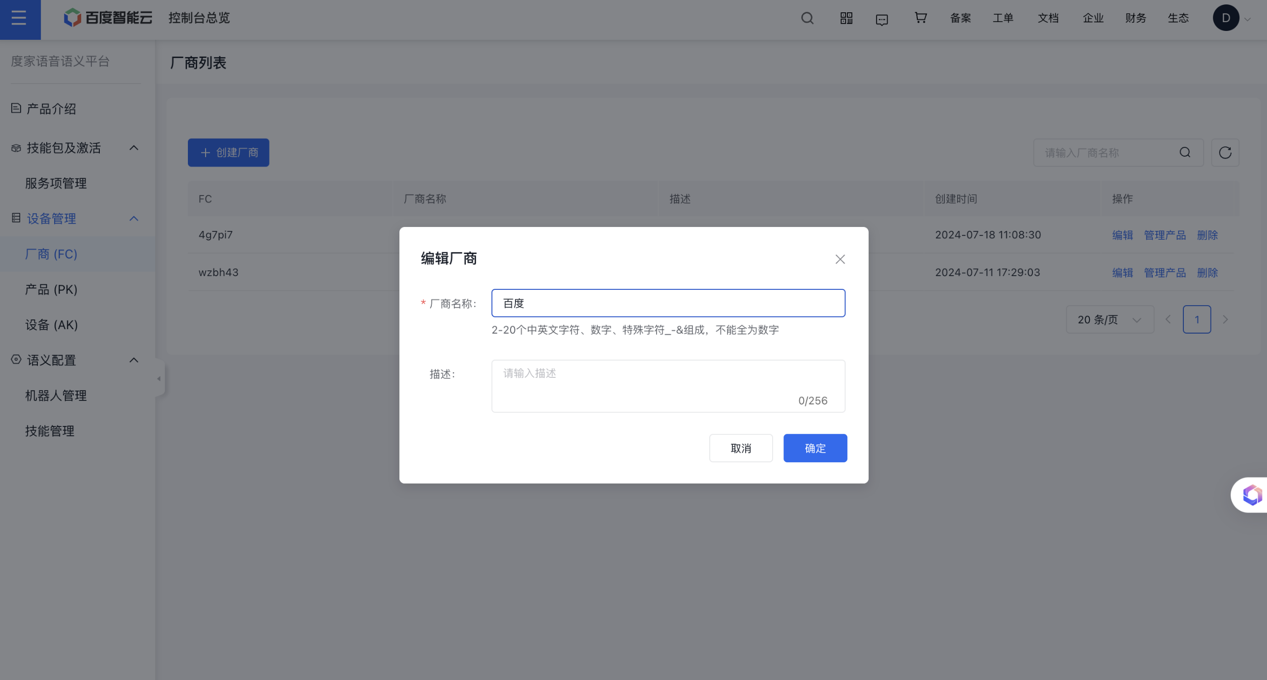Screen dimensions: 1267x680
Task: Open the floating assistant icon
Action: (x=1252, y=495)
